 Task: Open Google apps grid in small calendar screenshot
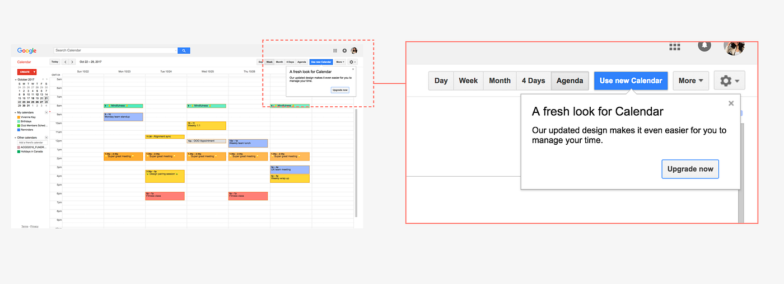tap(335, 50)
